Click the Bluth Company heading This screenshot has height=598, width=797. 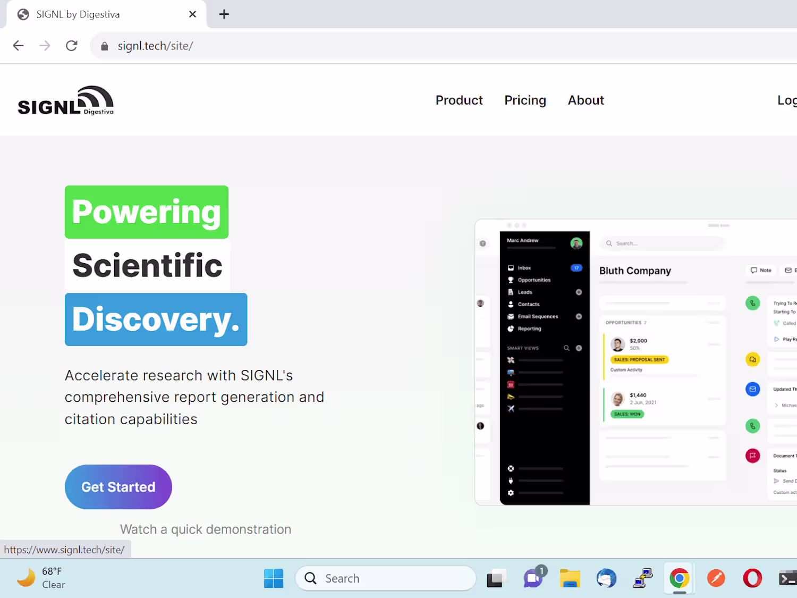(x=635, y=271)
